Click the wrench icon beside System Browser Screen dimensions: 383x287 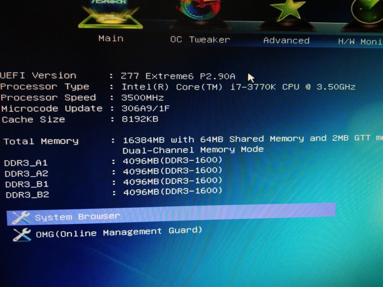(21, 218)
